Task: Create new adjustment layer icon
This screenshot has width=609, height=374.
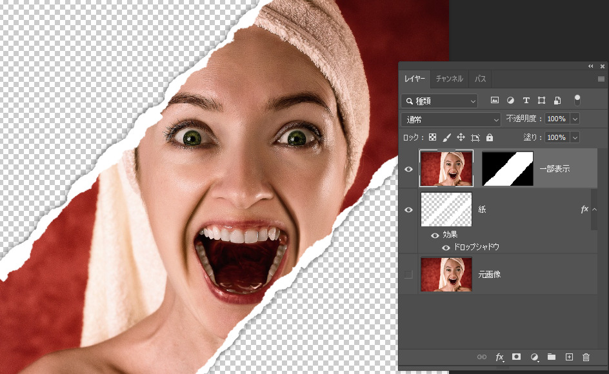Action: tap(534, 357)
